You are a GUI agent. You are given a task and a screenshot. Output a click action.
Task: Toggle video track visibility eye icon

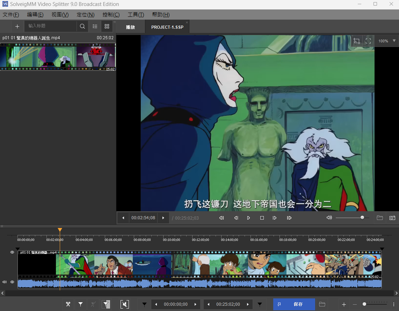click(12, 252)
